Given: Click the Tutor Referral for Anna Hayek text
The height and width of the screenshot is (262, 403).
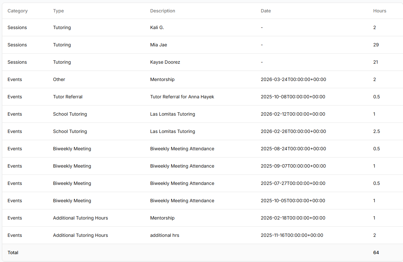Looking at the screenshot, I should coord(182,97).
